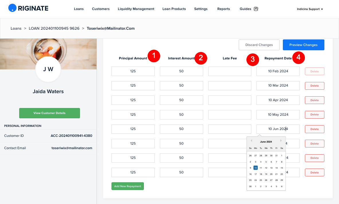Screen dimensions: 339x204
Task: Click the June 2024 calendar title
Action: (x=266, y=142)
